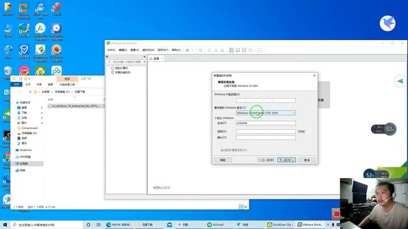Screen dimensions: 408x229
Task: Close the new virtual machine wizard dialog
Action: 314,75
